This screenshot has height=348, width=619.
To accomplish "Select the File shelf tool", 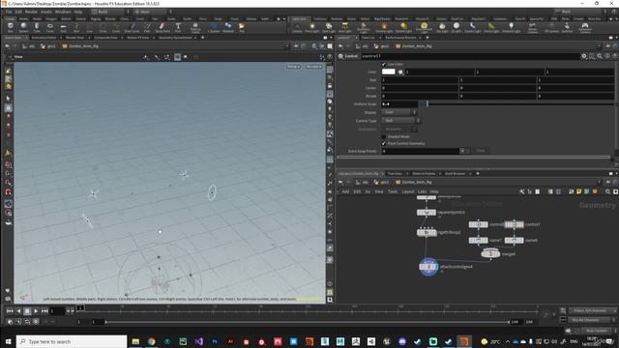I will coord(242,27).
